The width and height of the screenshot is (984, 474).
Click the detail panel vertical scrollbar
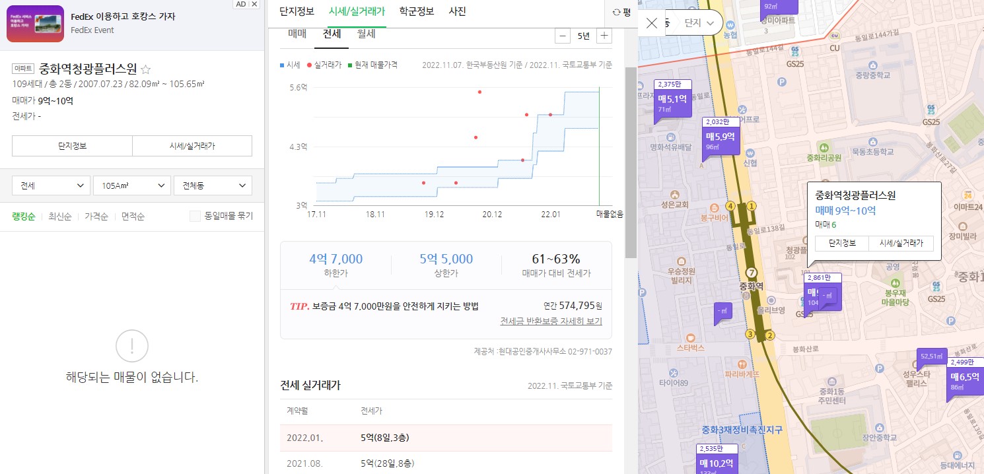[x=631, y=162]
